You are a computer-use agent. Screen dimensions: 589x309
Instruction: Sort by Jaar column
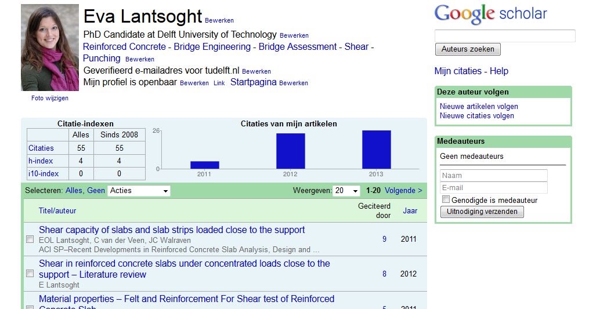pyautogui.click(x=410, y=210)
